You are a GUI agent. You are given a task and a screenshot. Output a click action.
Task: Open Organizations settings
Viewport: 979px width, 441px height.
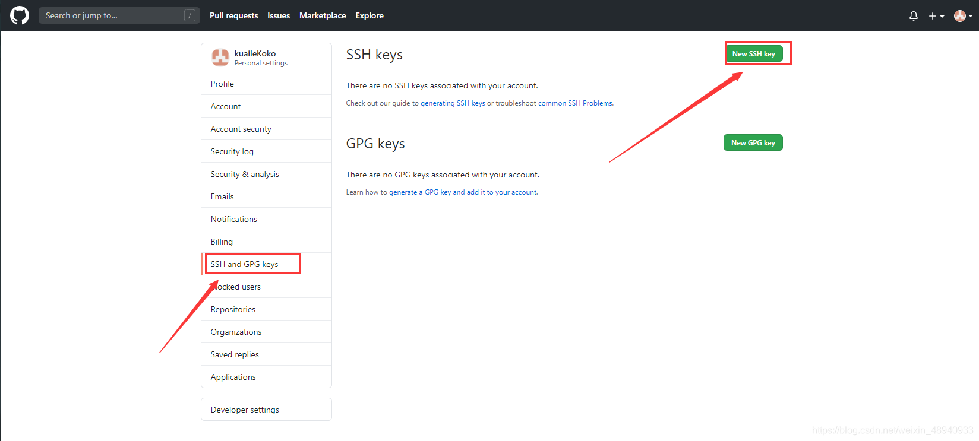[266, 332]
